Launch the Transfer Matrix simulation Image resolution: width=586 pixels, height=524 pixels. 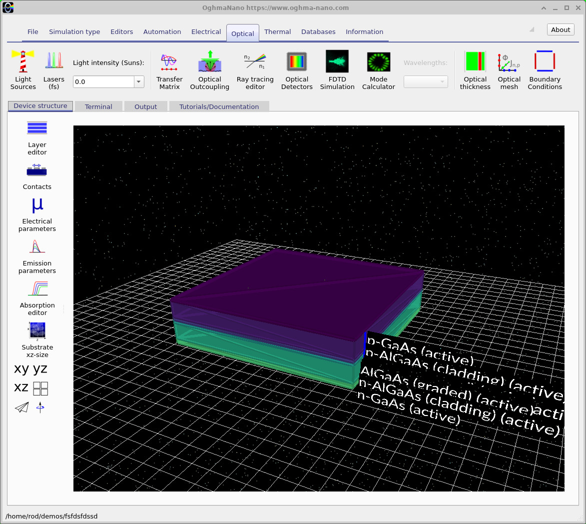(x=169, y=70)
